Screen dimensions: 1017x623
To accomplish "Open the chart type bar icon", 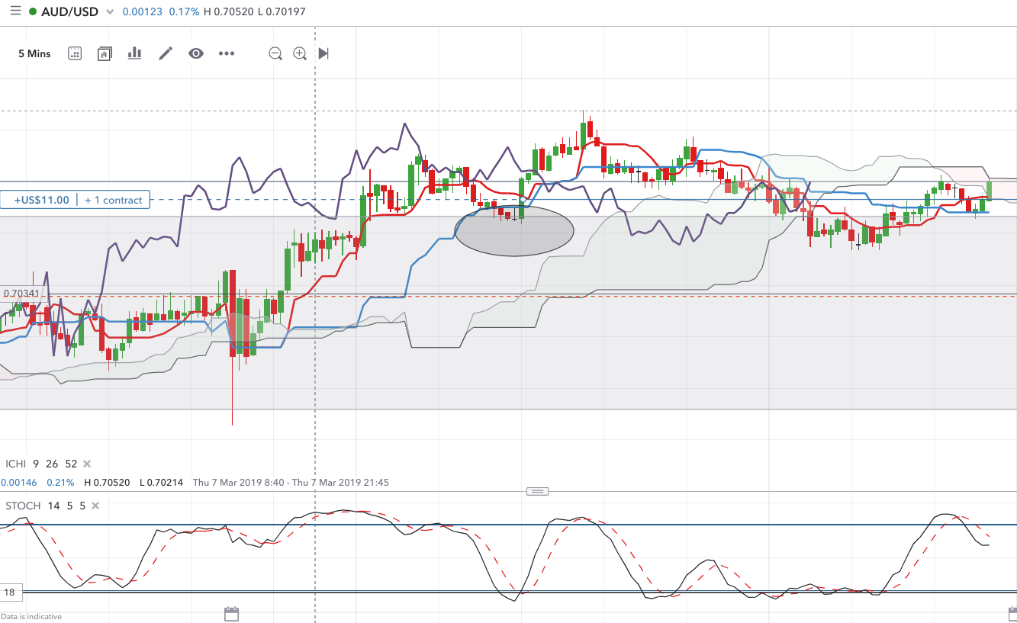I will pos(135,53).
